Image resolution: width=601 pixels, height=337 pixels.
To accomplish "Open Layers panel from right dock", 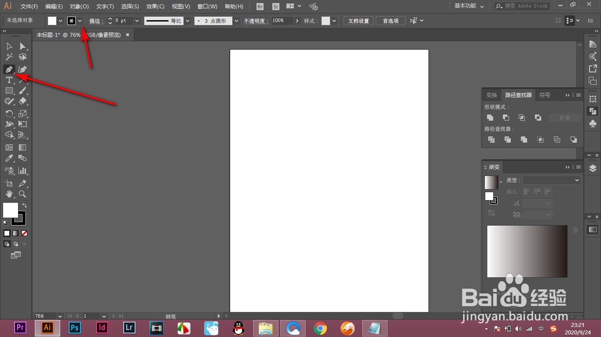I will (593, 168).
